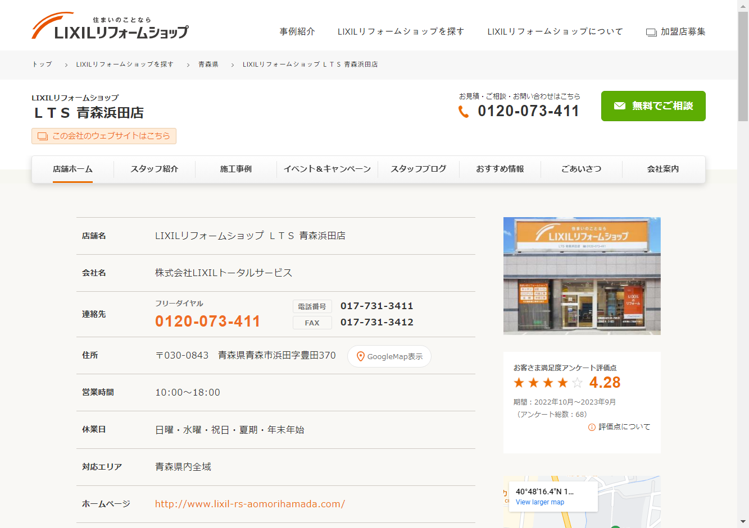Screen dimensions: 749x528
Task: Switch to スタッフ紹介 tab
Action: (155, 169)
